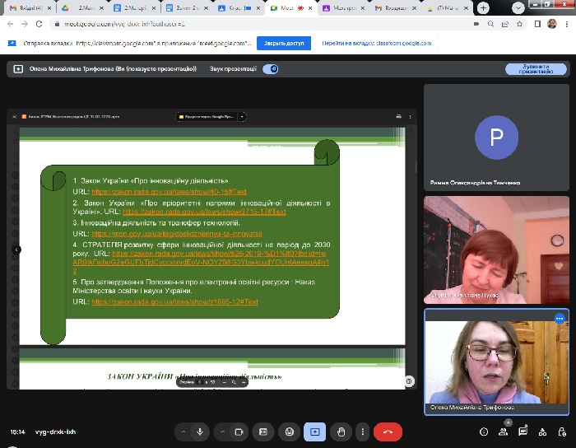The width and height of the screenshot is (576, 448).
Task: Toggle captions in the Meet toolbar
Action: [263, 432]
